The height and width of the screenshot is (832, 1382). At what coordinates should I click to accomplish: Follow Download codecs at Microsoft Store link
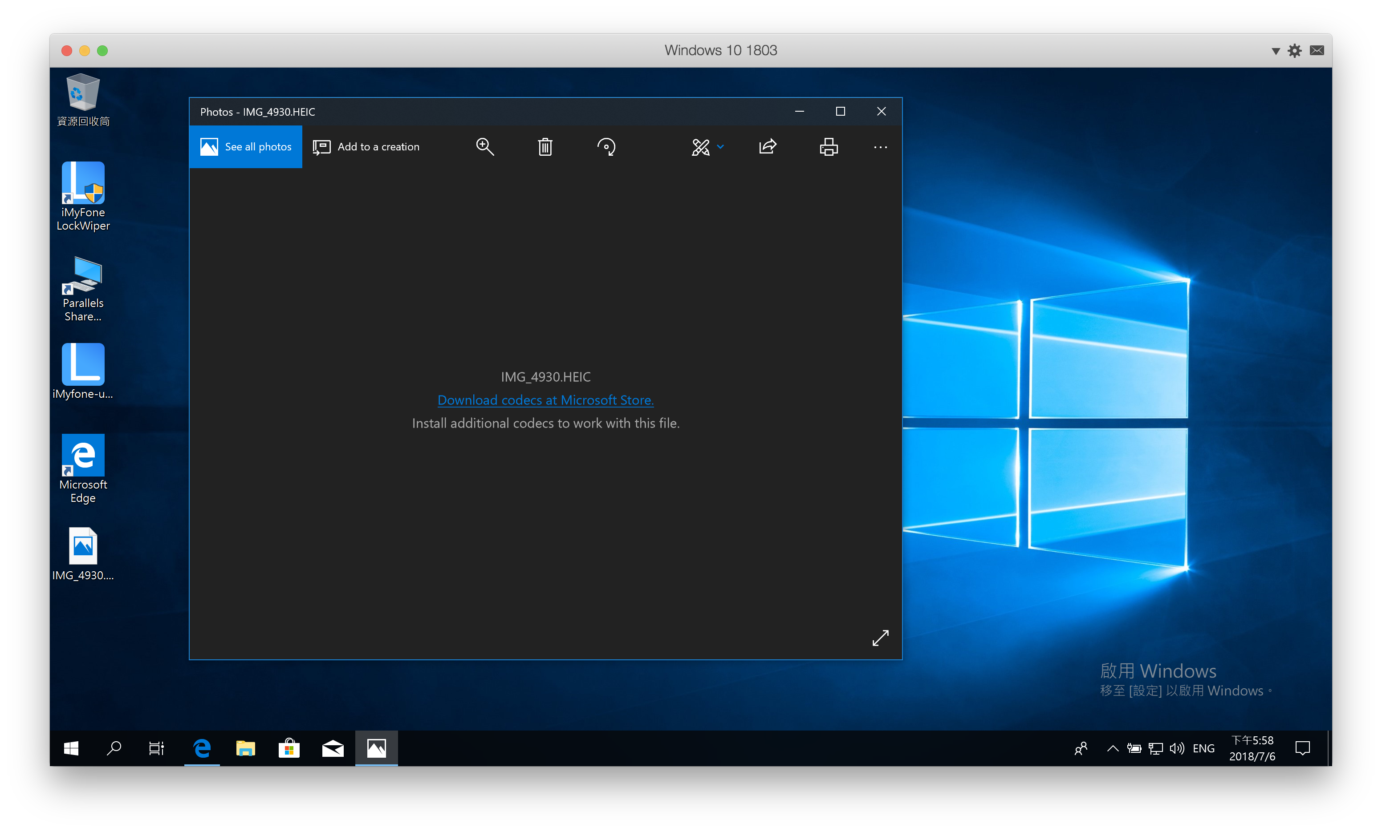[545, 400]
